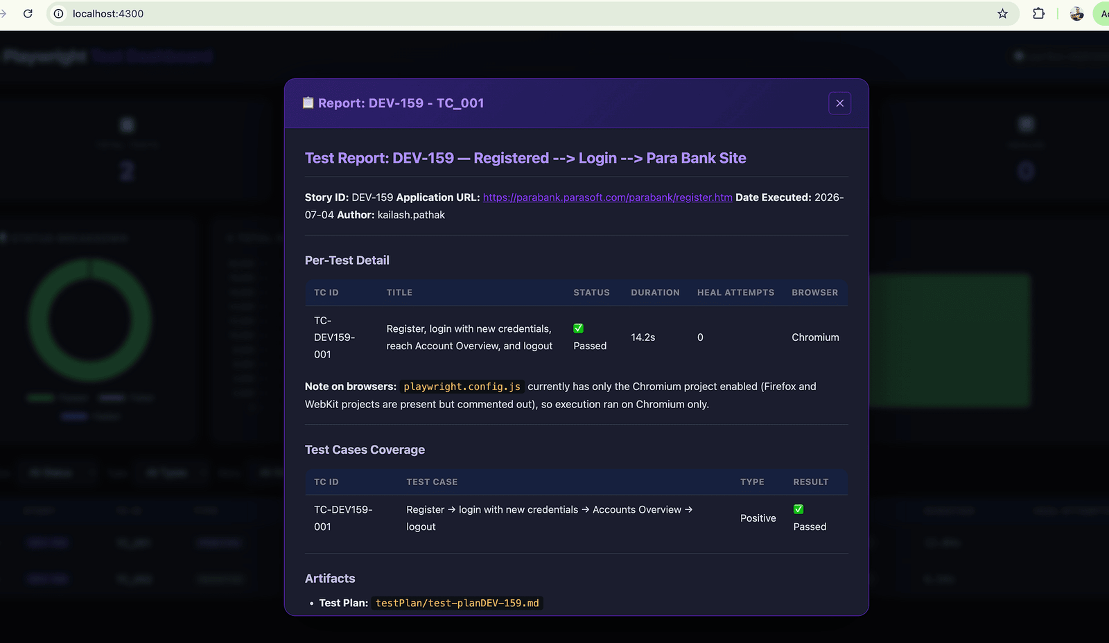Click the BROWSER column header
This screenshot has height=643, width=1109.
[815, 292]
